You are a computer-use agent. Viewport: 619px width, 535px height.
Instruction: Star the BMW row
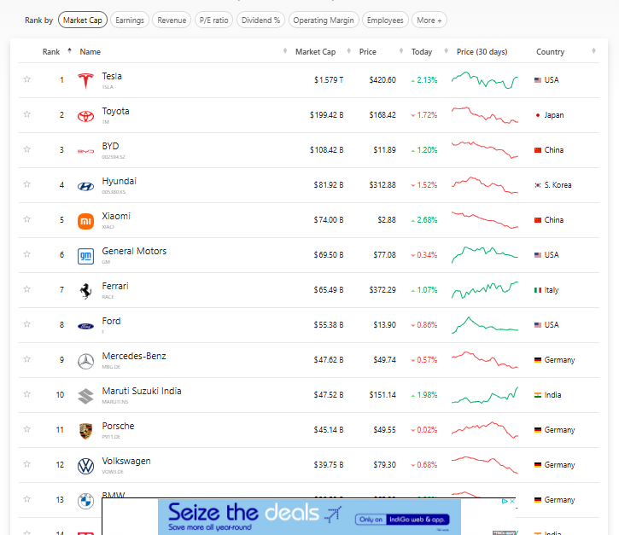[x=26, y=499]
